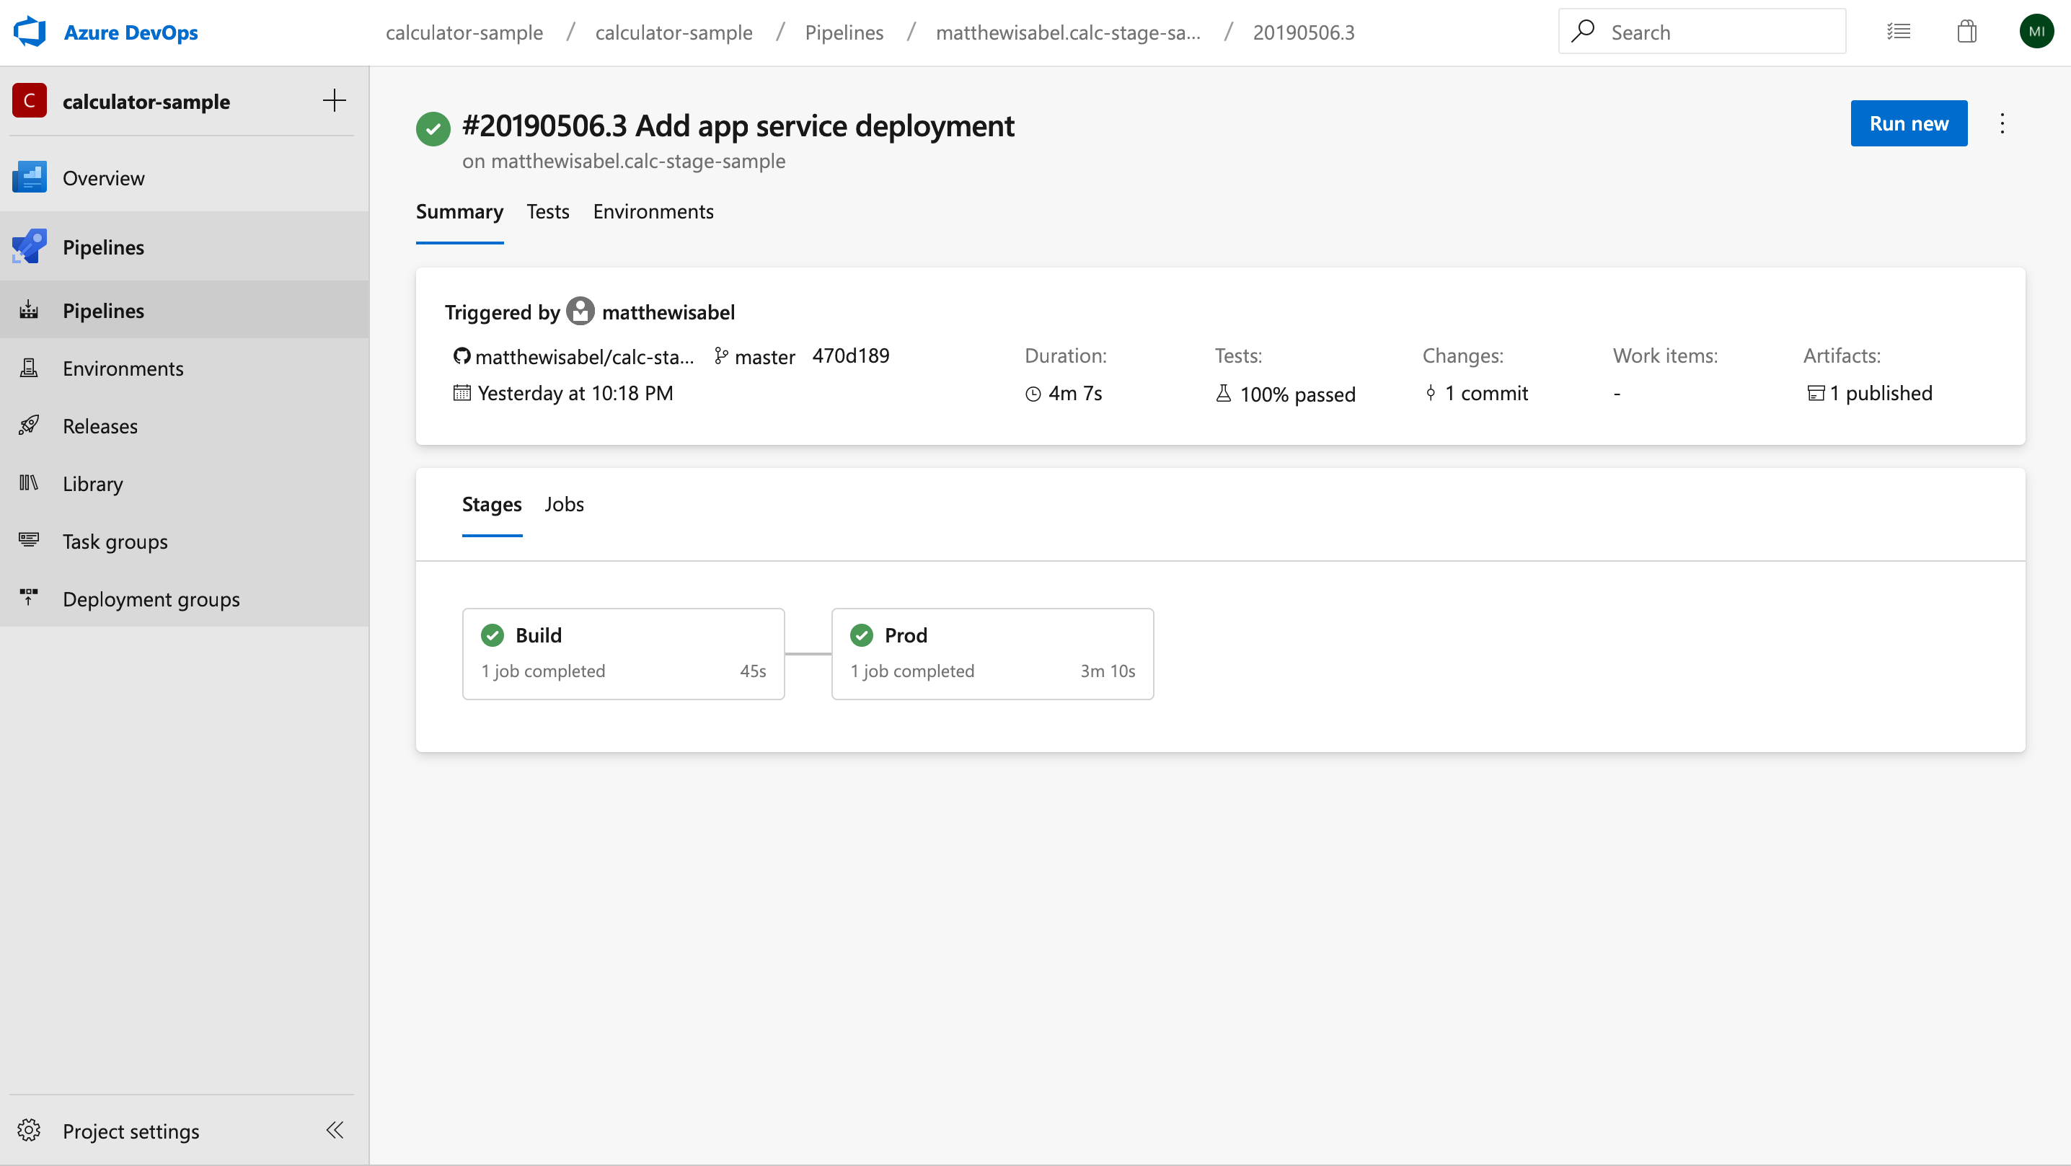Click the calculator-sample project avatar icon
Screen dimensions: 2071x1166
point(30,100)
